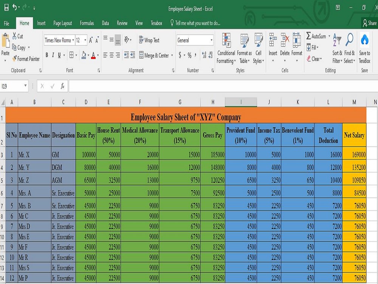Click AutoSum button
This screenshot has width=378, height=284.
[x=316, y=36]
